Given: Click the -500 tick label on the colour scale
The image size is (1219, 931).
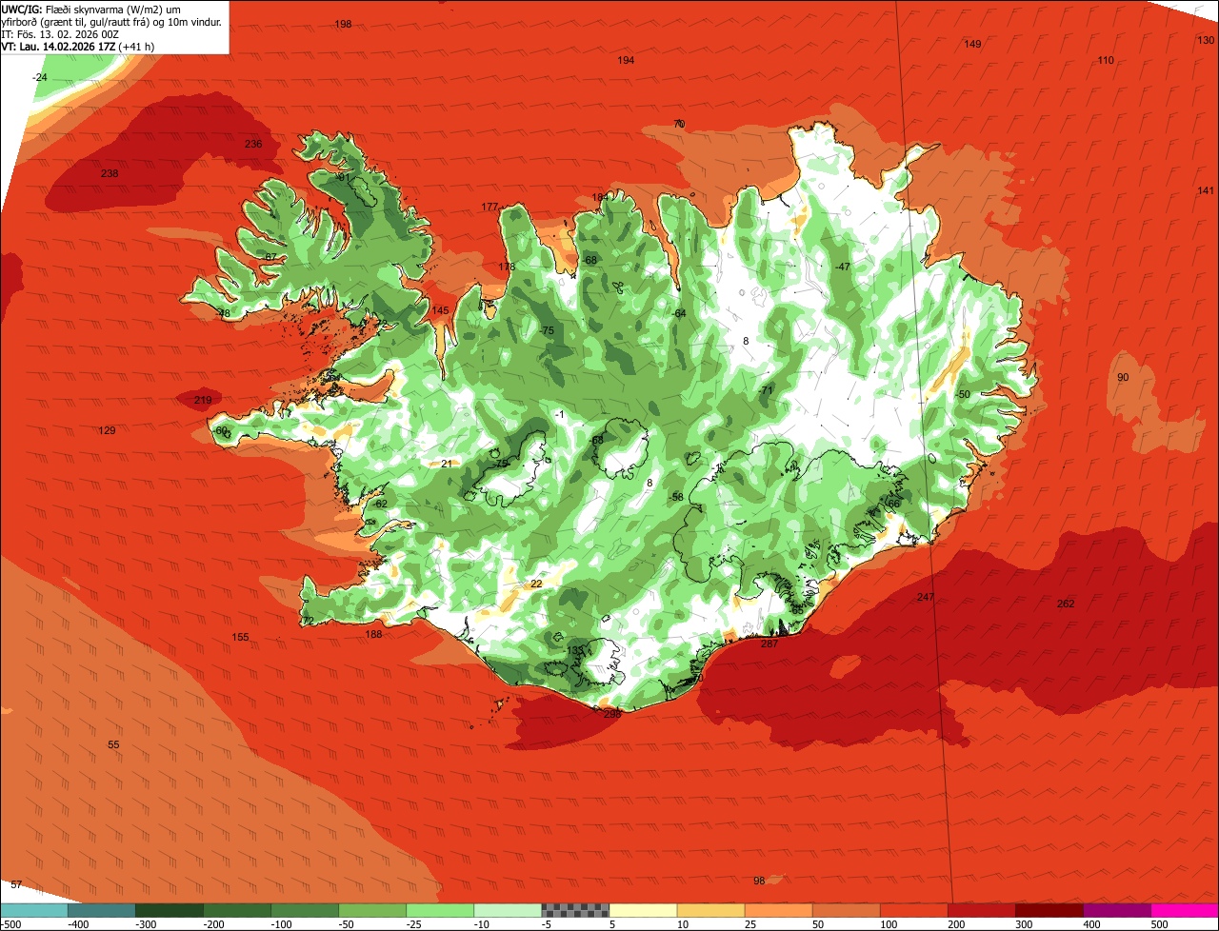Looking at the screenshot, I should (11, 924).
